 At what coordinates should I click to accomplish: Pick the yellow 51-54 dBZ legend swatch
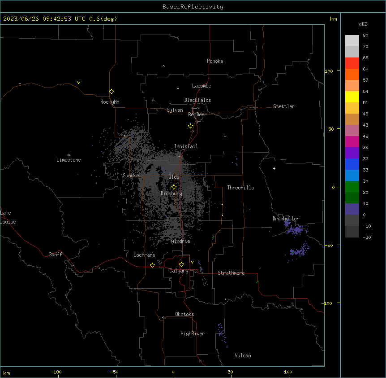click(352, 97)
